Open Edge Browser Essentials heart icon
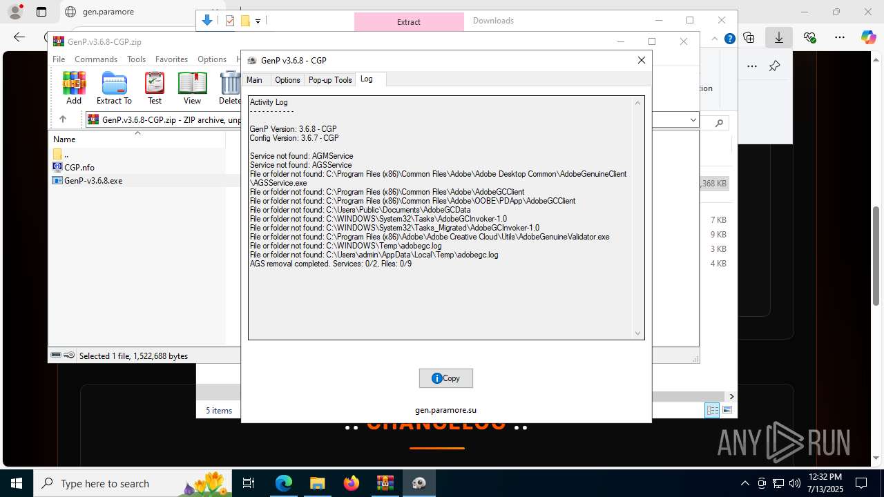 click(x=809, y=38)
